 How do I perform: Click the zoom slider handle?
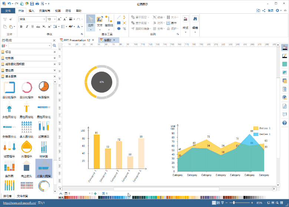(x=234, y=203)
